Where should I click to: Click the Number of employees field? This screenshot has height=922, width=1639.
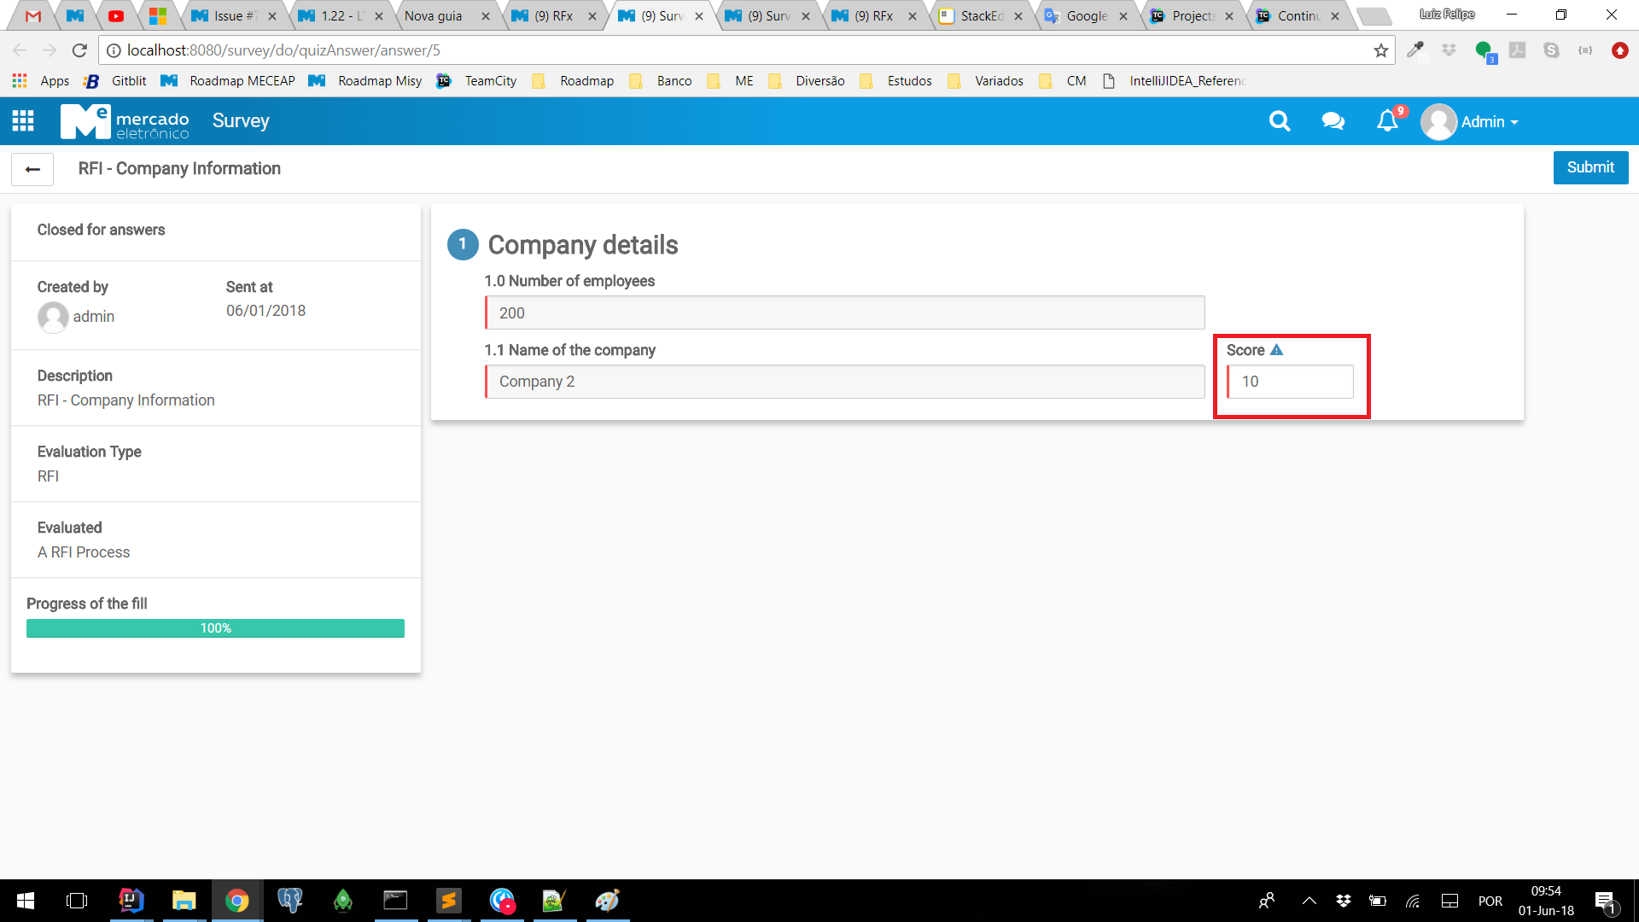844,313
